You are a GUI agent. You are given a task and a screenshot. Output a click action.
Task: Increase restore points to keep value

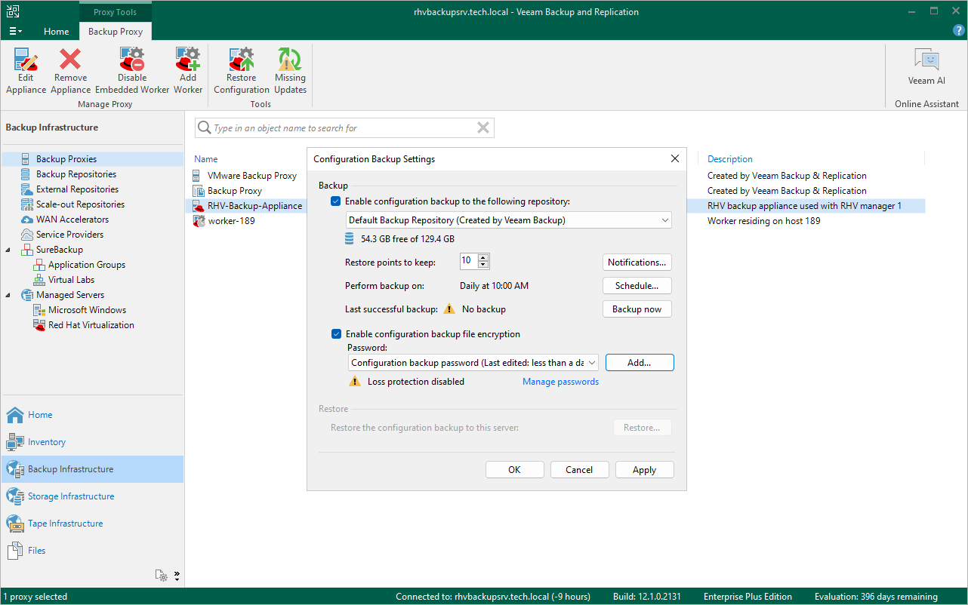[x=483, y=258]
